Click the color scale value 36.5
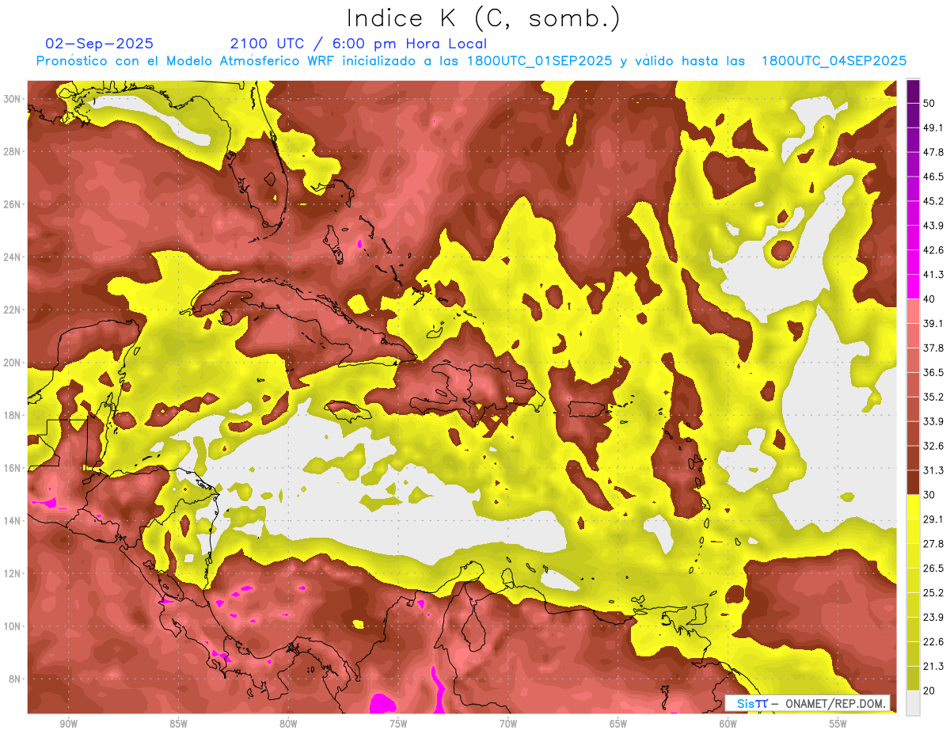950x734 pixels. [933, 372]
